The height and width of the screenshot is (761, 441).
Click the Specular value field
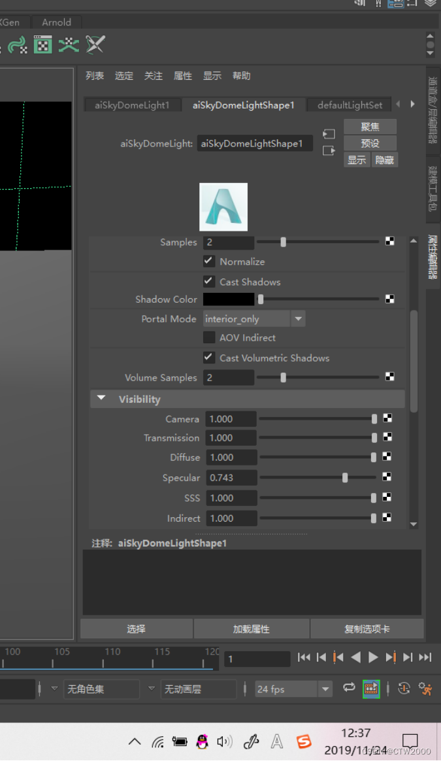231,477
